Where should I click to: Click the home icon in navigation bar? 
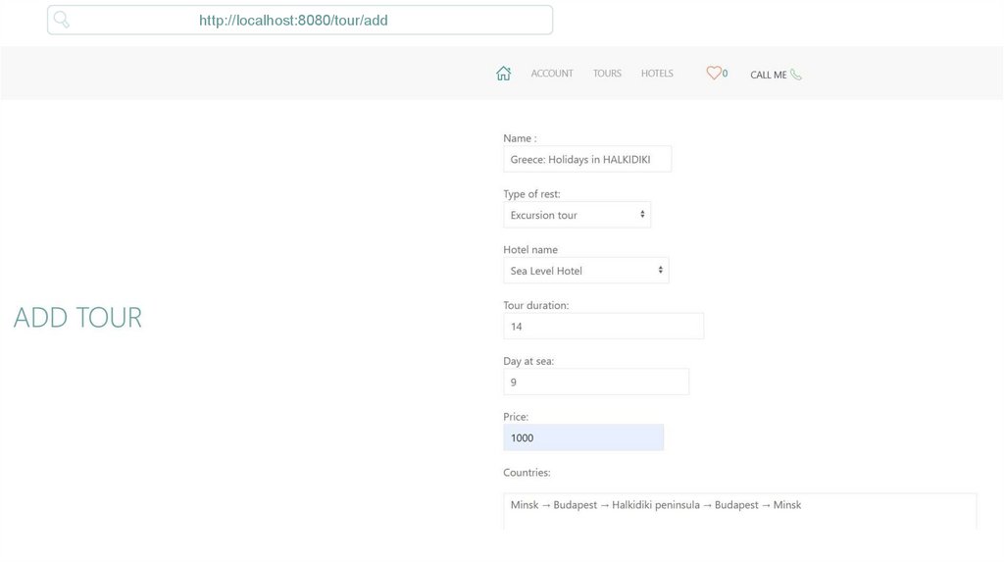pyautogui.click(x=503, y=74)
